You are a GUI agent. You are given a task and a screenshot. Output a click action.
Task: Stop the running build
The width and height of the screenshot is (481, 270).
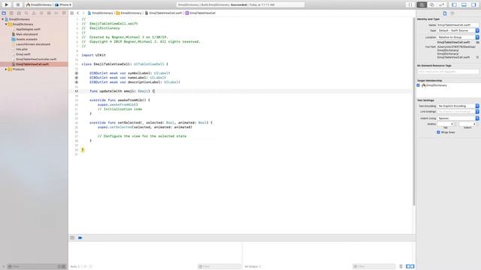click(18, 4)
